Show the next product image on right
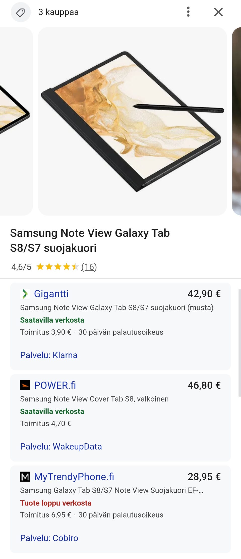Viewport: 241px width, 559px height. click(x=237, y=121)
